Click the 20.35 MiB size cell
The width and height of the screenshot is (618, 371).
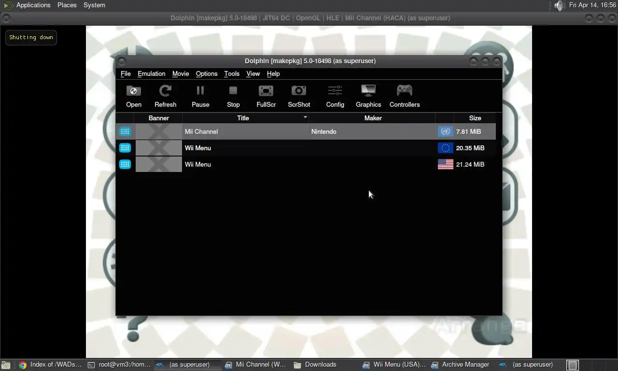[x=470, y=148]
